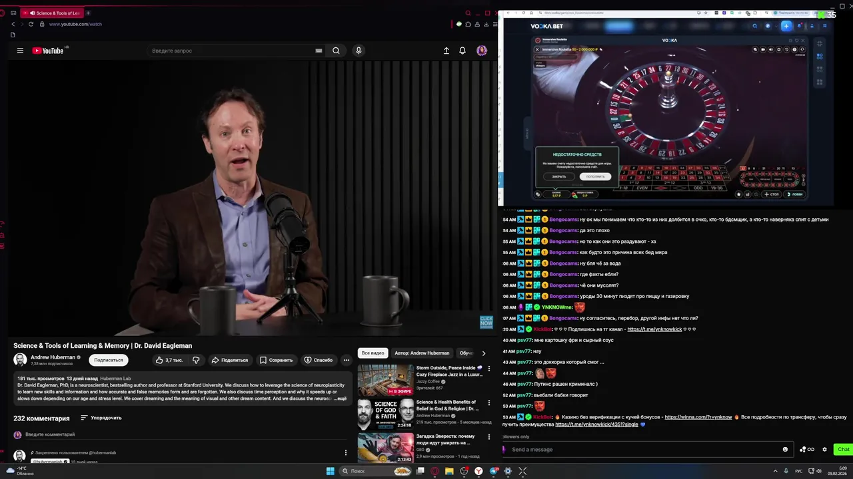
Task: Click the www.youtube.com/watch address bar
Action: click(75, 24)
